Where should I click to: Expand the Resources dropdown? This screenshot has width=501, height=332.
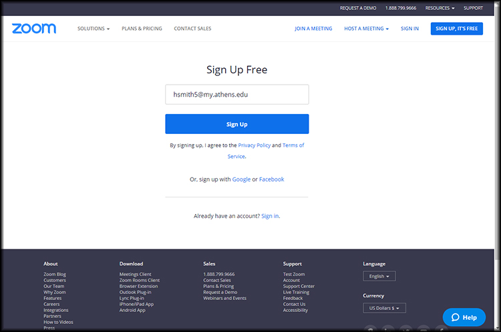click(440, 8)
